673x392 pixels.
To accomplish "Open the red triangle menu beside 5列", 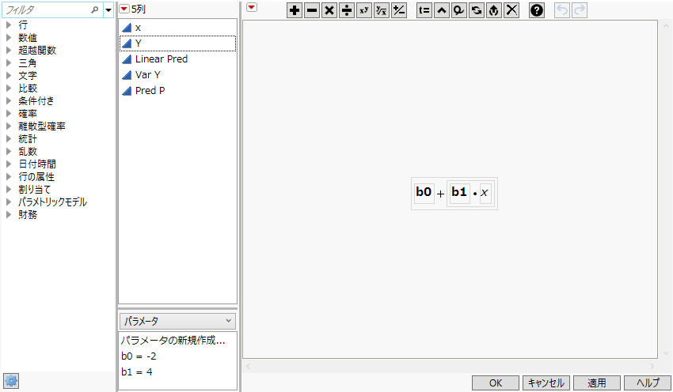I will tap(124, 9).
